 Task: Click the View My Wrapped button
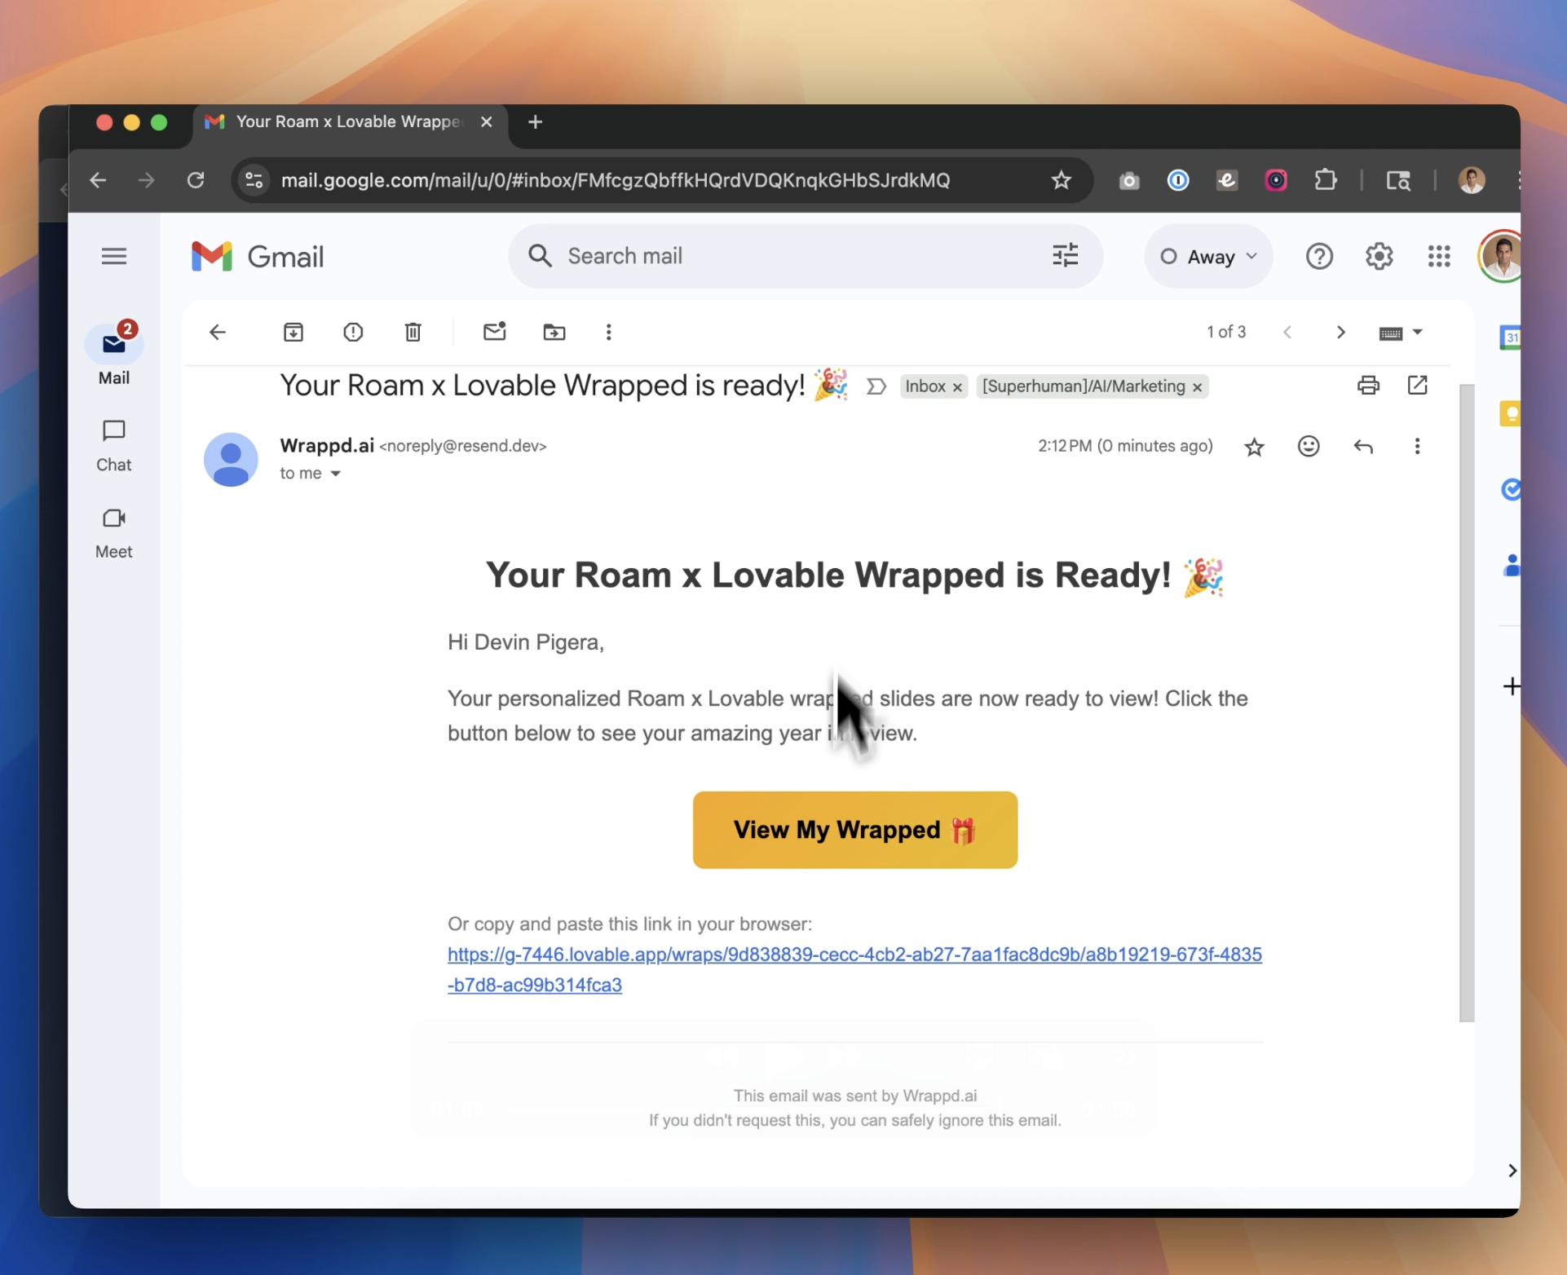click(854, 829)
